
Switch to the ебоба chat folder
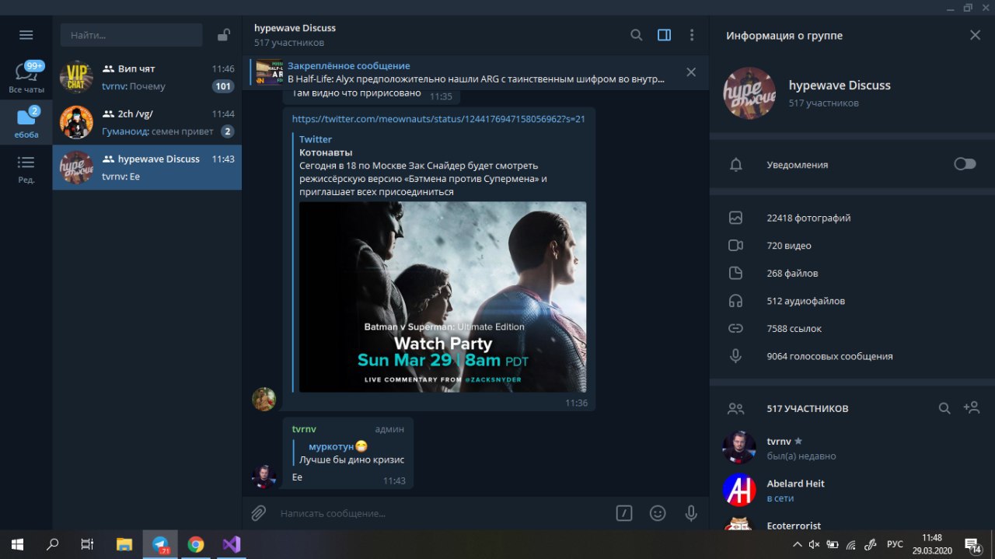pos(26,122)
